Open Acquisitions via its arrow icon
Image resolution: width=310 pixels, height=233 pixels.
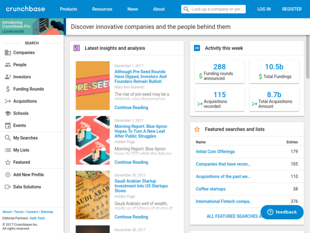[x=8, y=101]
